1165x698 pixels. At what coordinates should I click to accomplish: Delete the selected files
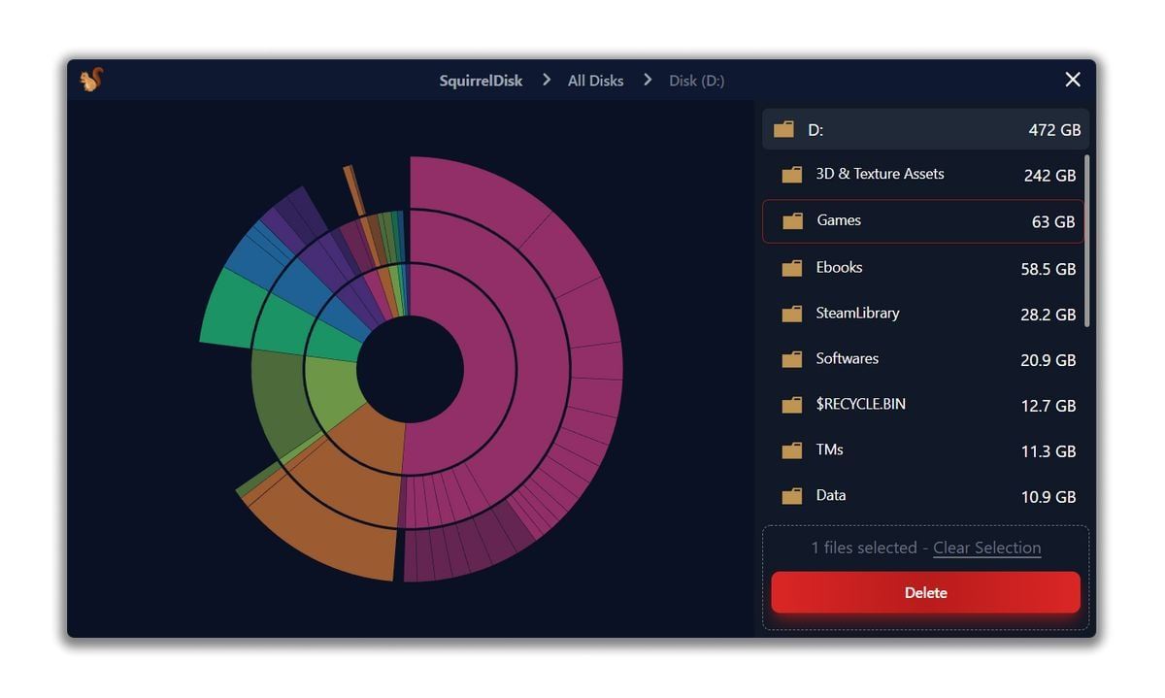(925, 592)
